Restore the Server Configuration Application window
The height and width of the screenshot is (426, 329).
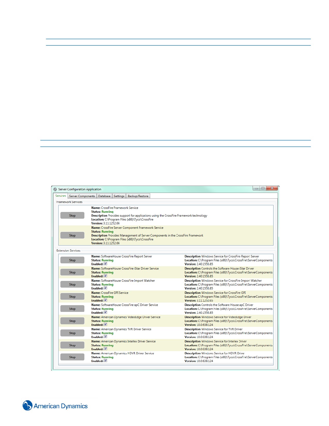[263, 188]
